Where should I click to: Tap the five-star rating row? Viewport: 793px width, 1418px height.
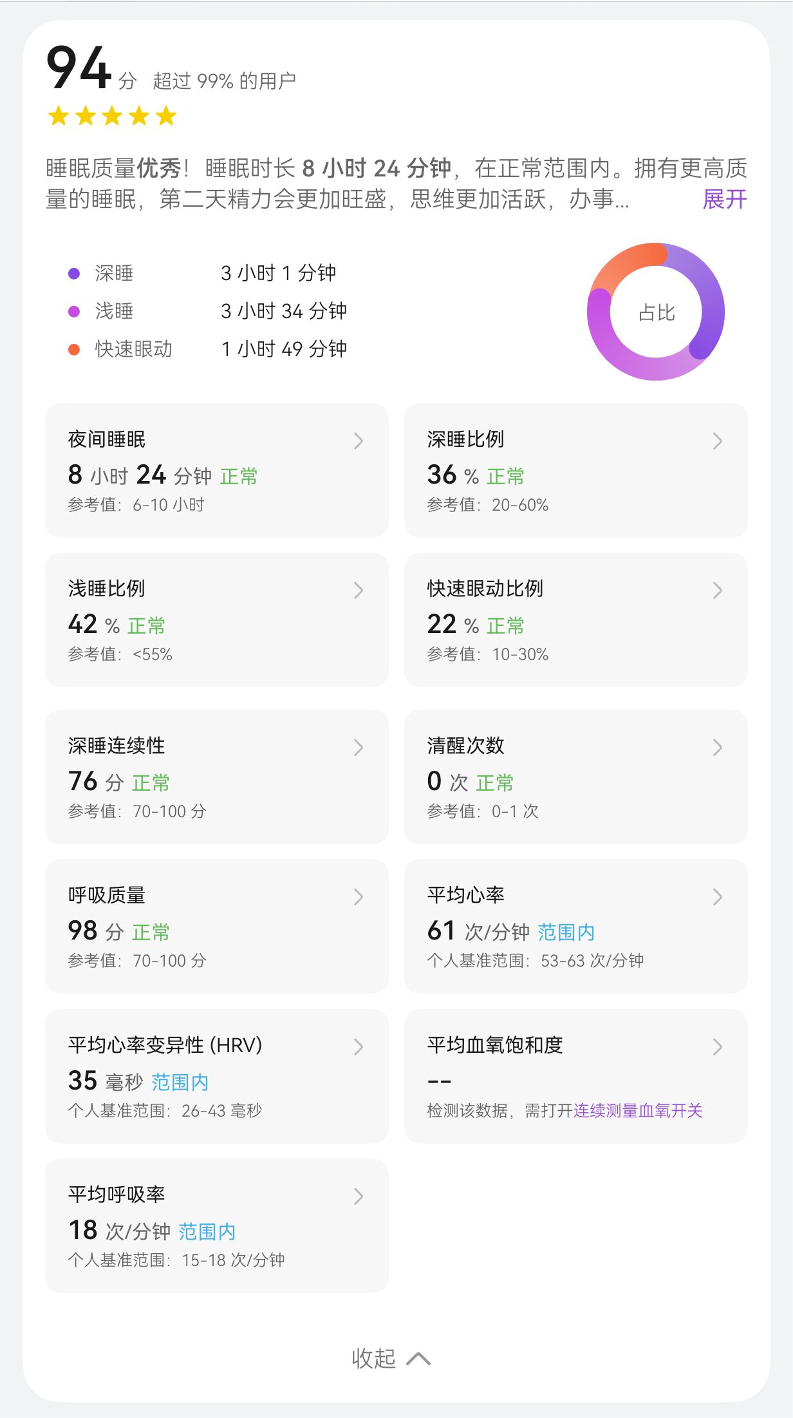click(x=112, y=116)
